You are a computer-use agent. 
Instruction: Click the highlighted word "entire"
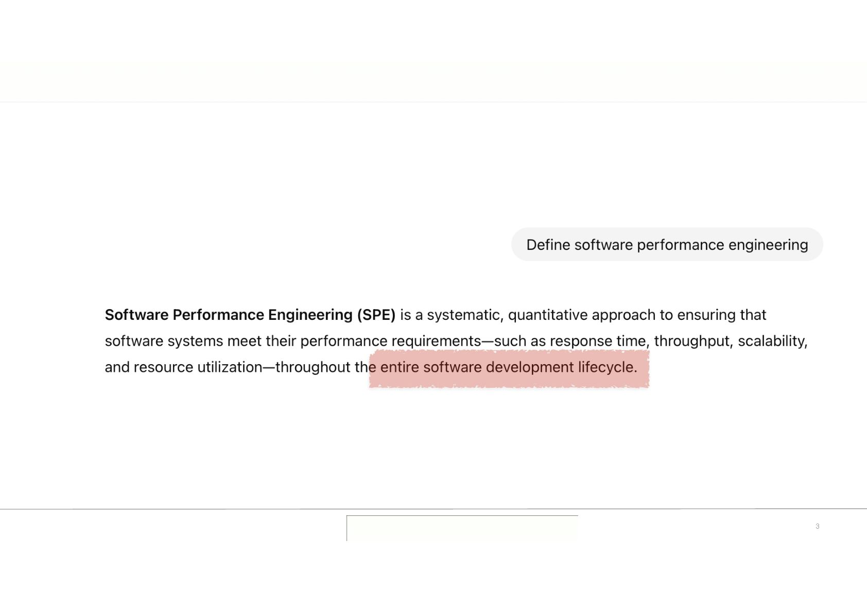click(x=400, y=367)
